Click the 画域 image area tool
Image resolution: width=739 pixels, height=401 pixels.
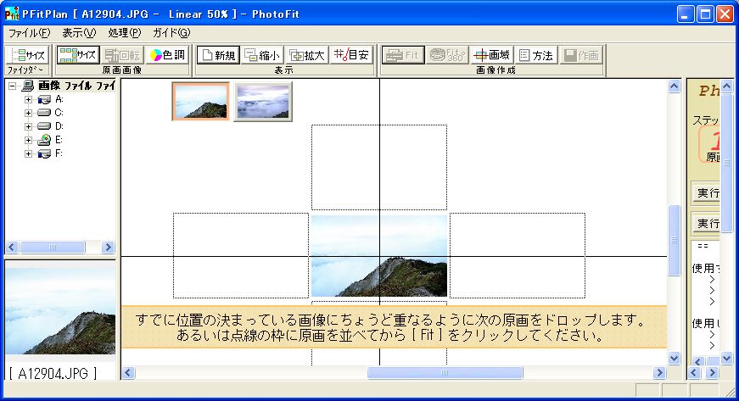[492, 55]
